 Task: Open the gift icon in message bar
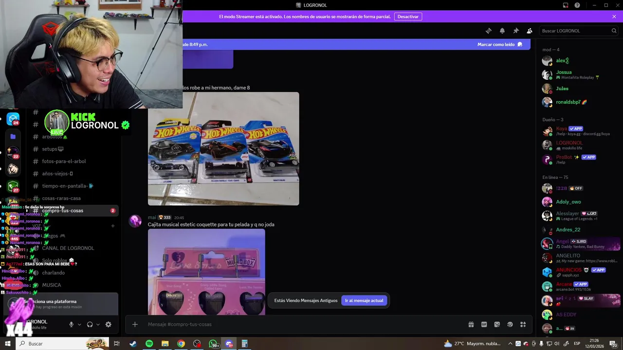471,324
